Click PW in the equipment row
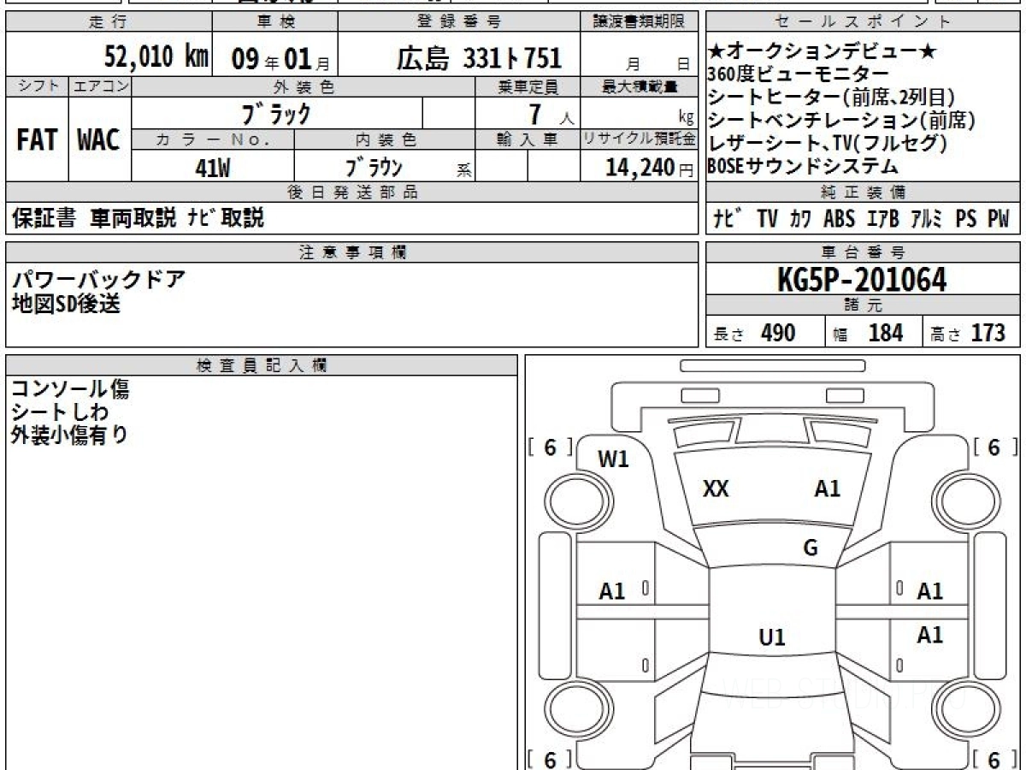Image resolution: width=1026 pixels, height=770 pixels. (x=999, y=219)
